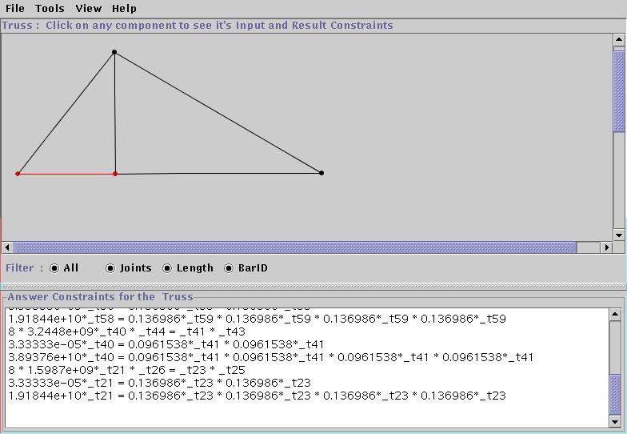Click the truss canvas scroll-down arrow
Viewport: 627px width, 434px height.
(619, 235)
